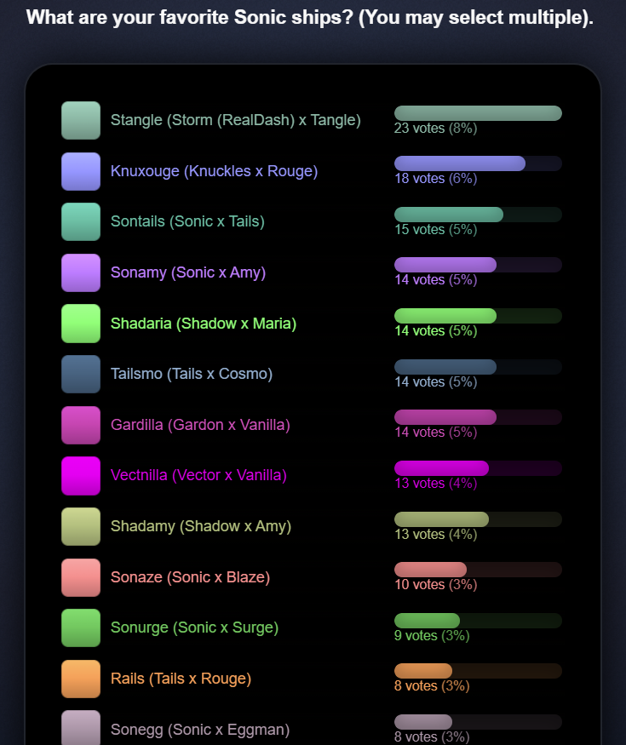Viewport: 626px width, 745px height.
Task: Select the 'Shadaria (Shadow x Maria)' label
Action: coord(204,324)
